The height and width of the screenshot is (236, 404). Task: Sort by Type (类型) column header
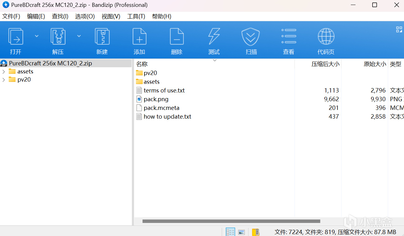tap(396, 64)
